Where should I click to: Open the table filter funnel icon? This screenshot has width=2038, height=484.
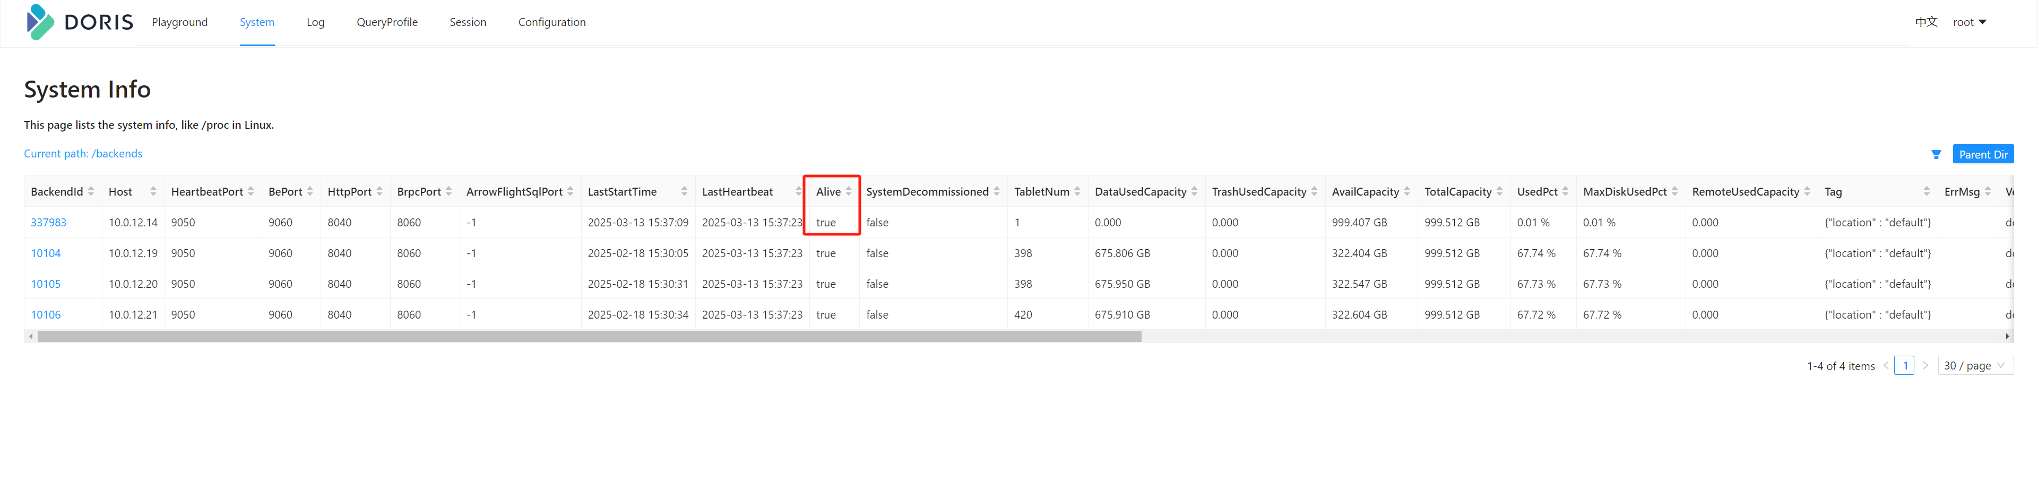[1935, 155]
